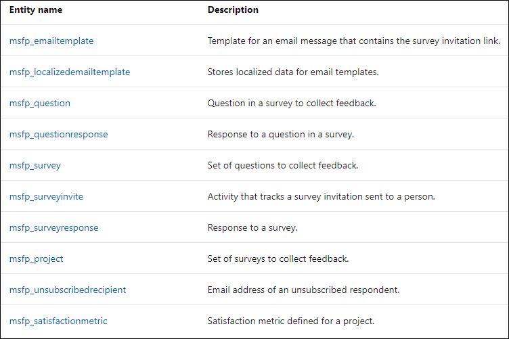Click the msfp_question entity link
This screenshot has width=509, height=339.
point(40,103)
